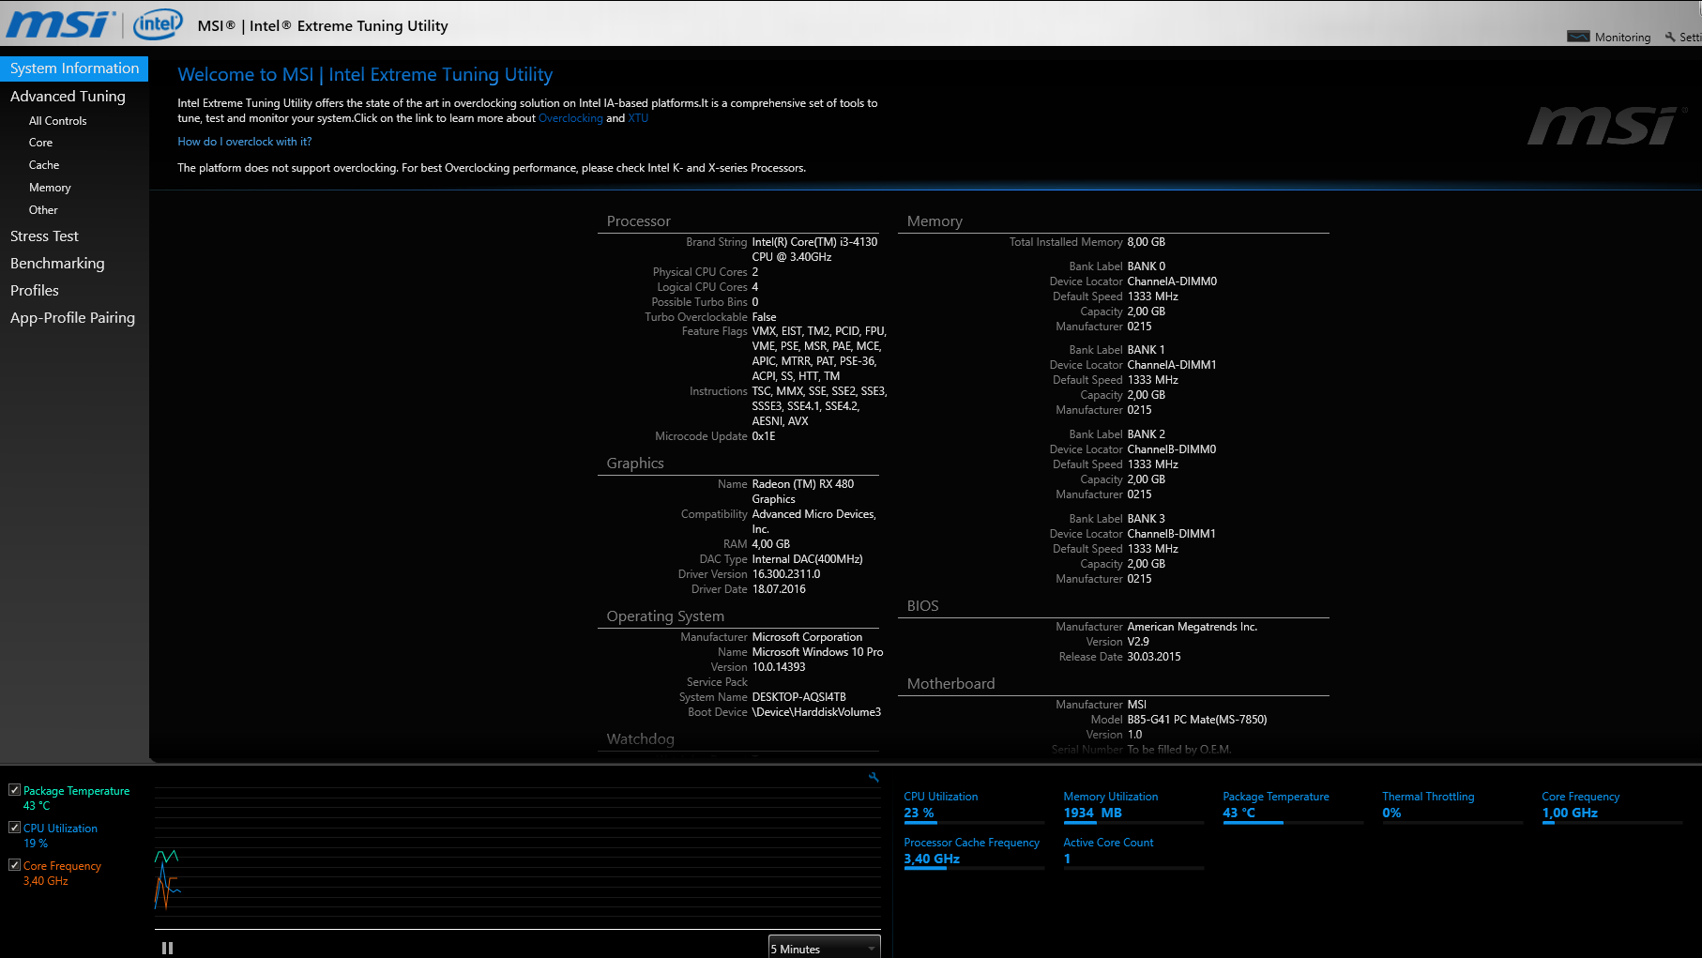Click the Graphics section header
Image resolution: width=1702 pixels, height=958 pixels.
635,464
